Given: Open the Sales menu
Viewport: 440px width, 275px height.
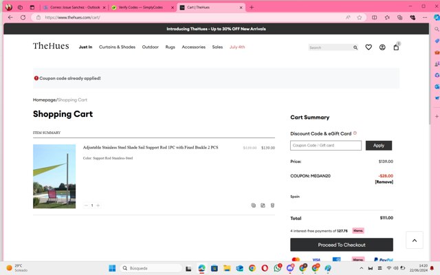Looking at the screenshot, I should click(217, 47).
